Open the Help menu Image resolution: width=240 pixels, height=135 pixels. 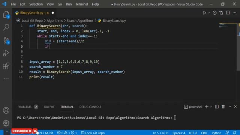[x=95, y=4]
